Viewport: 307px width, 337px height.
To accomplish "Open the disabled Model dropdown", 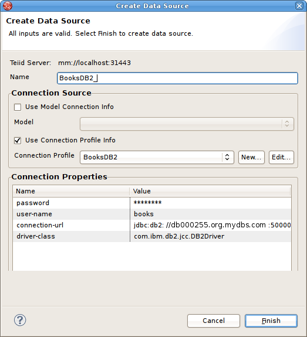I will pos(187,124).
